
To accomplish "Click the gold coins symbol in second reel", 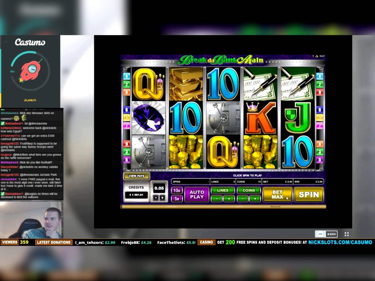I will click(x=186, y=152).
